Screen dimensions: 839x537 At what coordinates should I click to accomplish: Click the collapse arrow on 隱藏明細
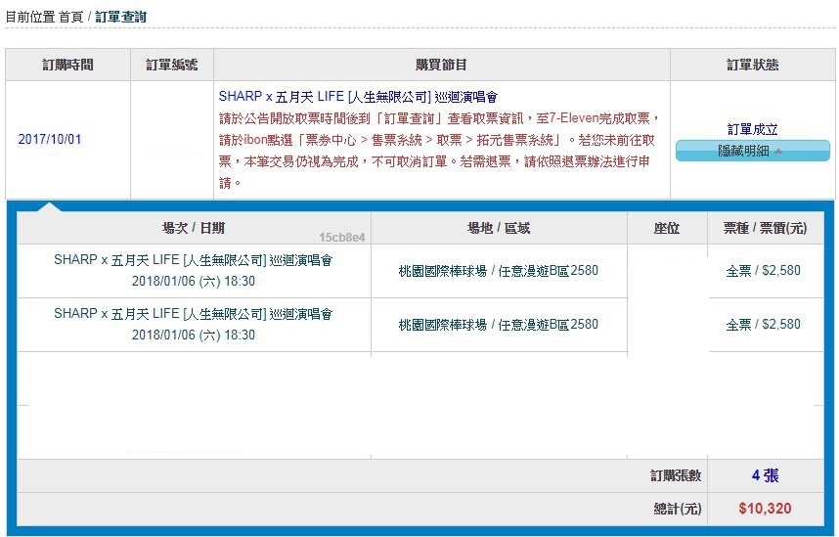778,152
